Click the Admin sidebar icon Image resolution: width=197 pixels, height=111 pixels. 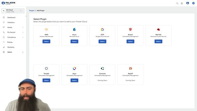pyautogui.click(x=4, y=52)
